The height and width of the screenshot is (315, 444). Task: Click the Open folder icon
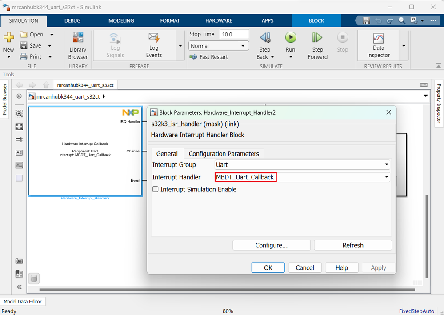click(x=24, y=35)
